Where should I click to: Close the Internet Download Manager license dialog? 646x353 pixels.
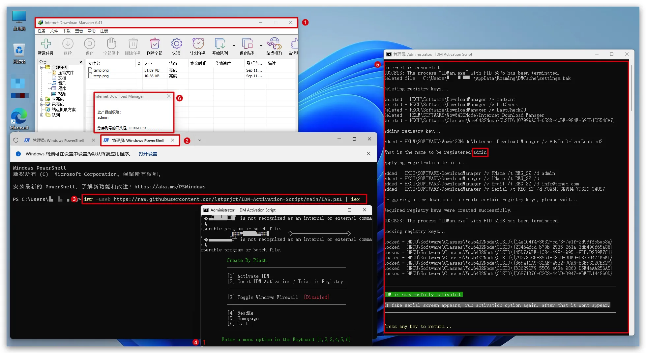169,96
